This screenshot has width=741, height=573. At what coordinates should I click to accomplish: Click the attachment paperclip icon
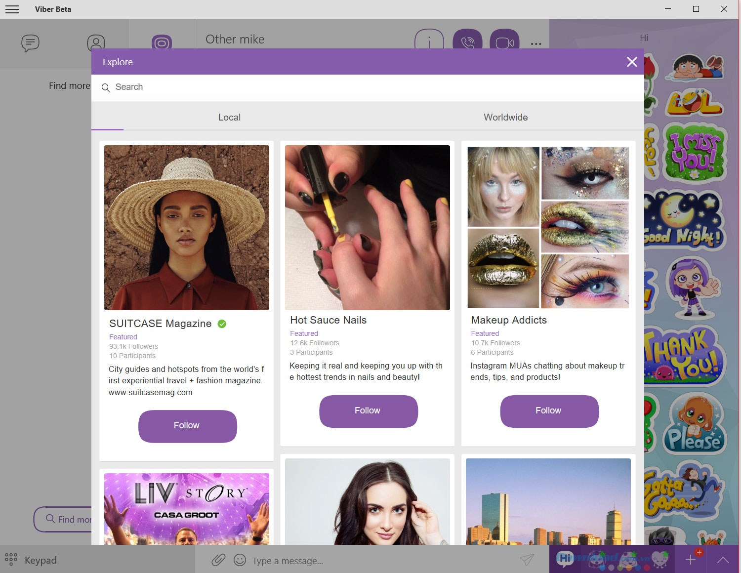[218, 560]
